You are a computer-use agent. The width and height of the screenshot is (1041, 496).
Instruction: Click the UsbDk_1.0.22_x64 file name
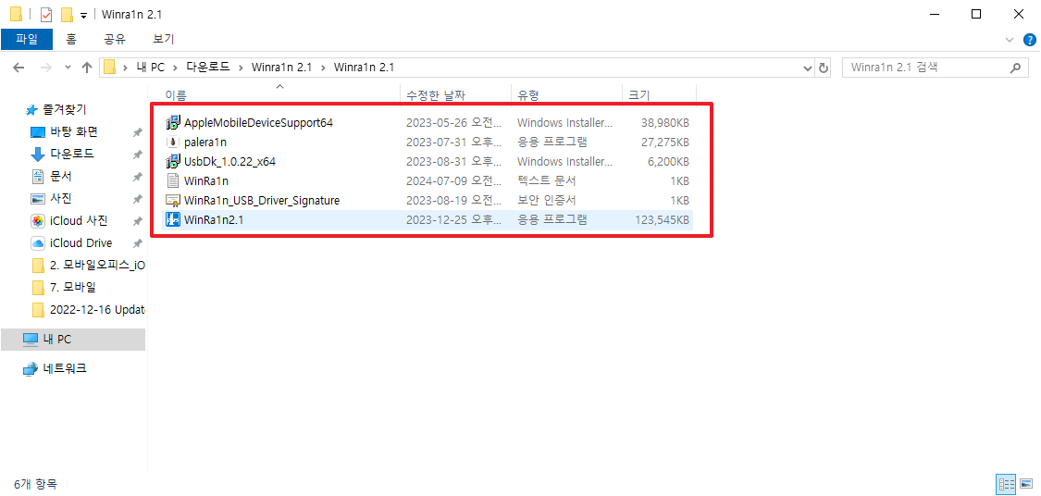[229, 161]
